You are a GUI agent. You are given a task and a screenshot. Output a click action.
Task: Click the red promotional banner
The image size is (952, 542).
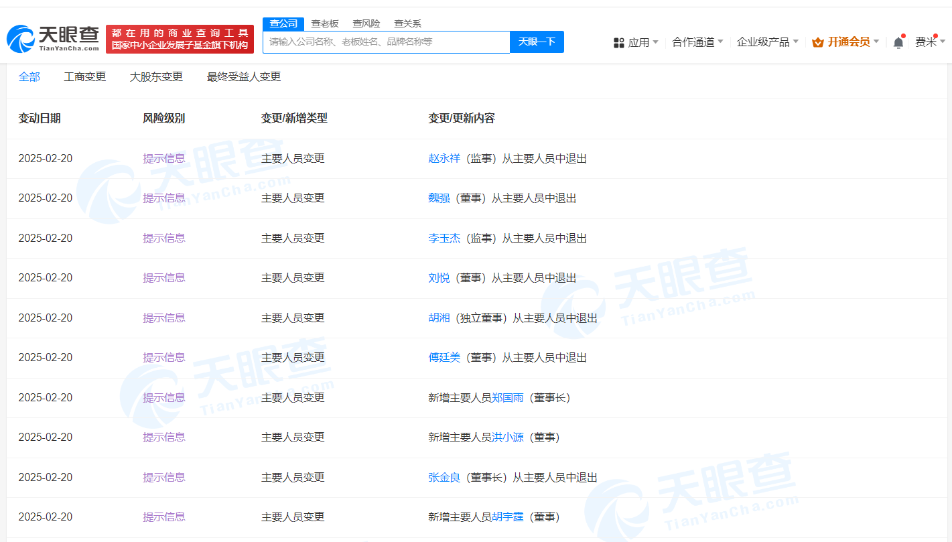click(180, 39)
